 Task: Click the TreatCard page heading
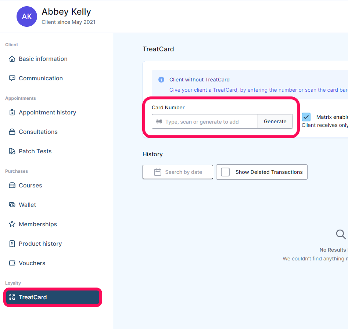pyautogui.click(x=158, y=49)
